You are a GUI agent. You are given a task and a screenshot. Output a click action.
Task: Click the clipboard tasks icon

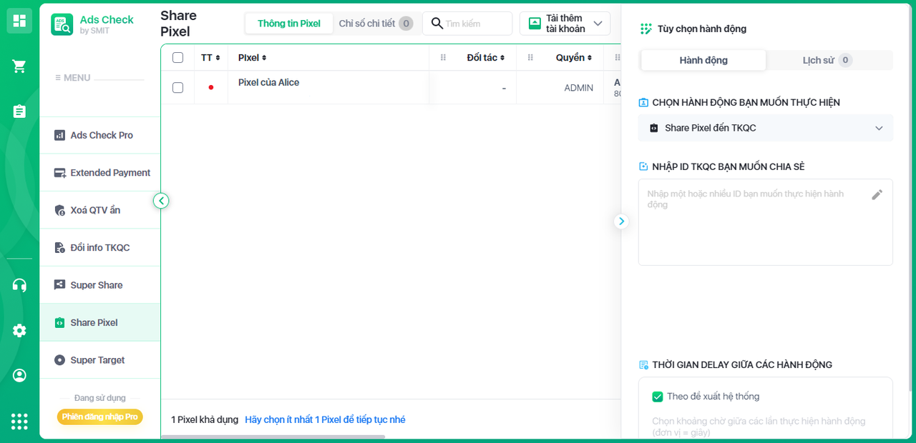tap(19, 111)
